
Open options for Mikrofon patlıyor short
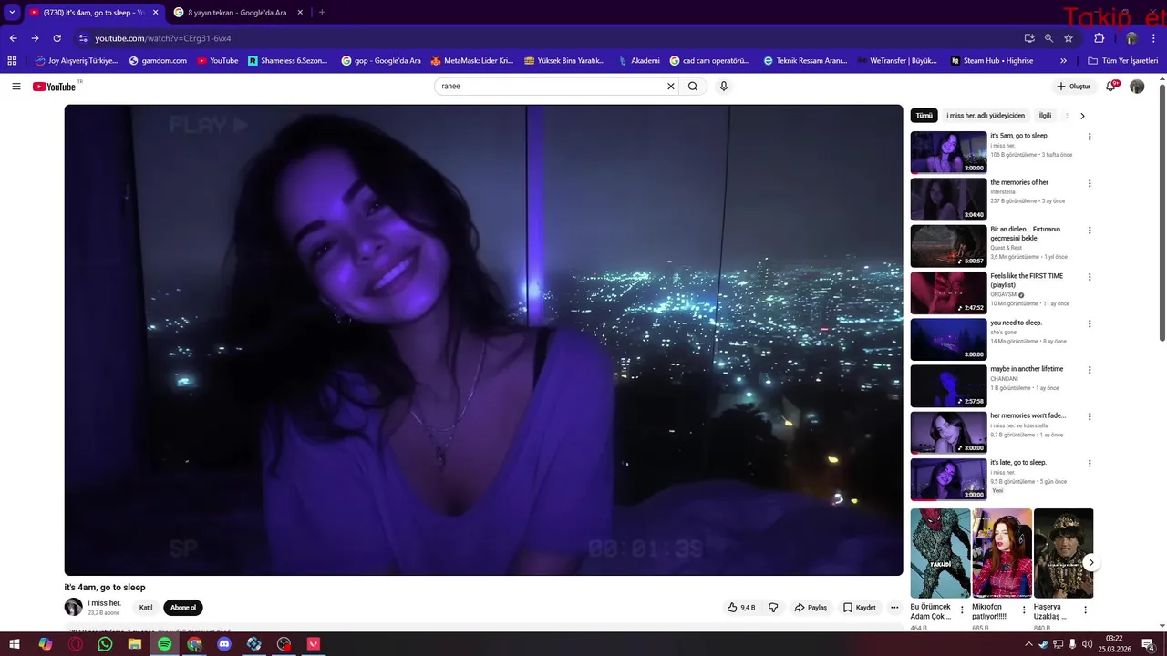(x=1023, y=610)
